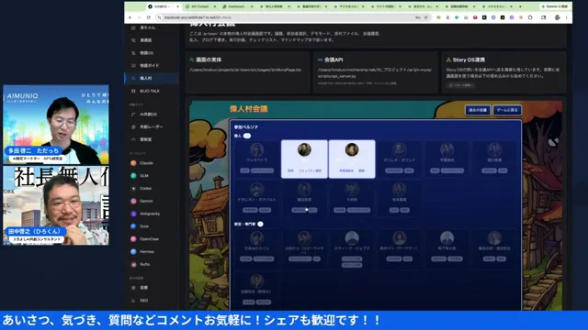The height and width of the screenshot is (330, 588).
Task: Select the スティーブ・ジョブズ persona card
Action: point(352,248)
